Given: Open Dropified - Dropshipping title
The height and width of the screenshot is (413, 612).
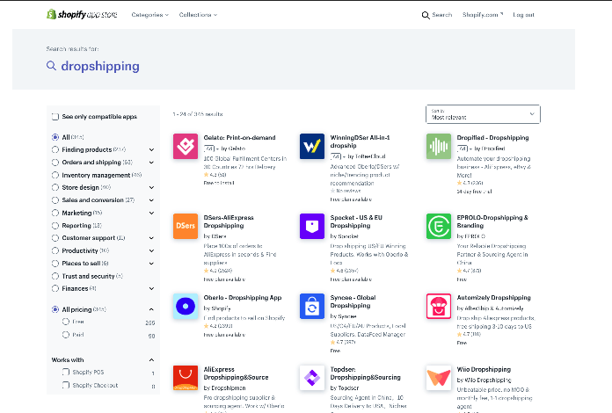Looking at the screenshot, I should 492,138.
